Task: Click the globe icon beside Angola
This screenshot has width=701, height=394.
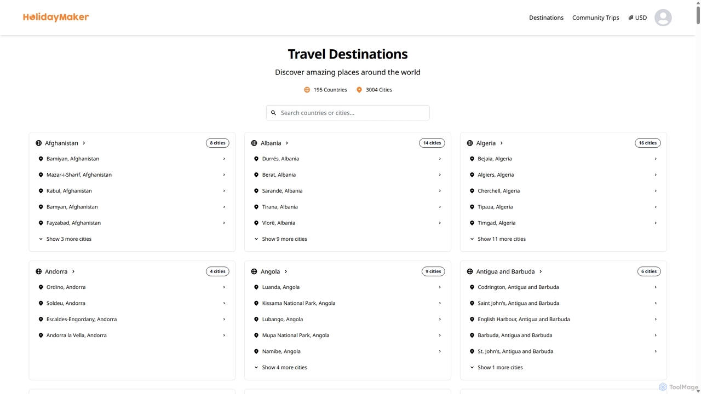Action: tap(254, 271)
